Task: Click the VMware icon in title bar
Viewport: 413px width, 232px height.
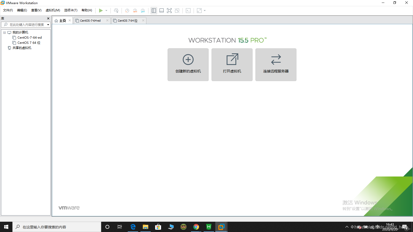Action: pyautogui.click(x=3, y=3)
